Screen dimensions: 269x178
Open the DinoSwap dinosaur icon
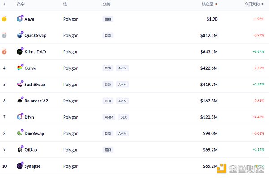pyautogui.click(x=20, y=133)
